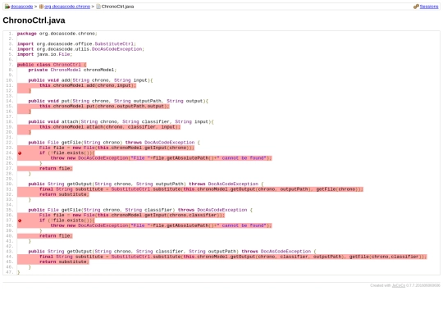
Task: Click 'return file;' on line 40
Action: [x=56, y=236]
